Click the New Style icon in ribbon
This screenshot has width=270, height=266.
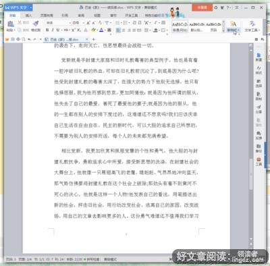pos(233,24)
